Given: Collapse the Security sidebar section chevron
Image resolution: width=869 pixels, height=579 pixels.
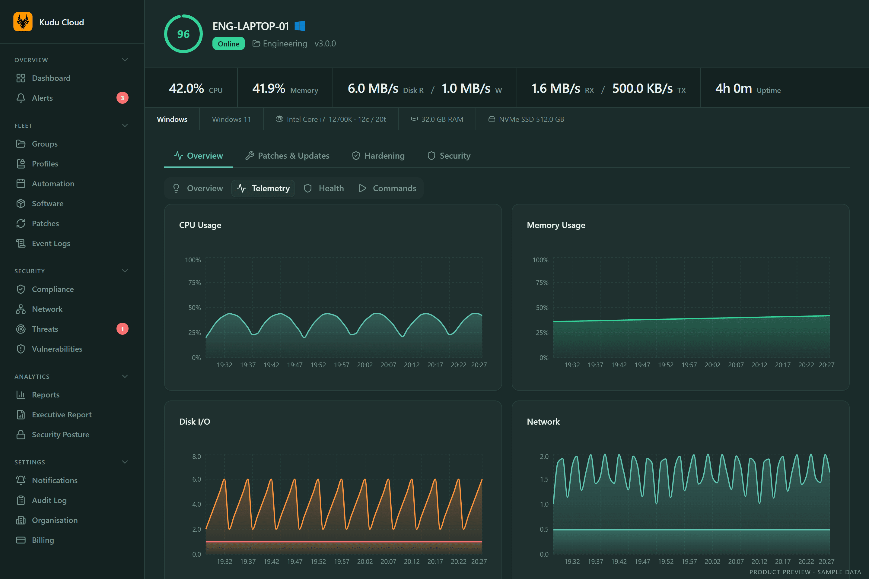Looking at the screenshot, I should pyautogui.click(x=125, y=271).
